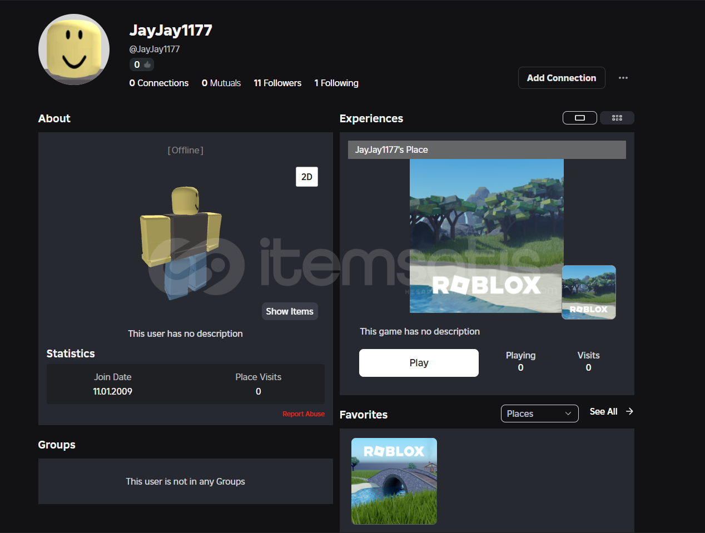The width and height of the screenshot is (705, 533).
Task: Toggle avatar view to 2D
Action: [307, 177]
